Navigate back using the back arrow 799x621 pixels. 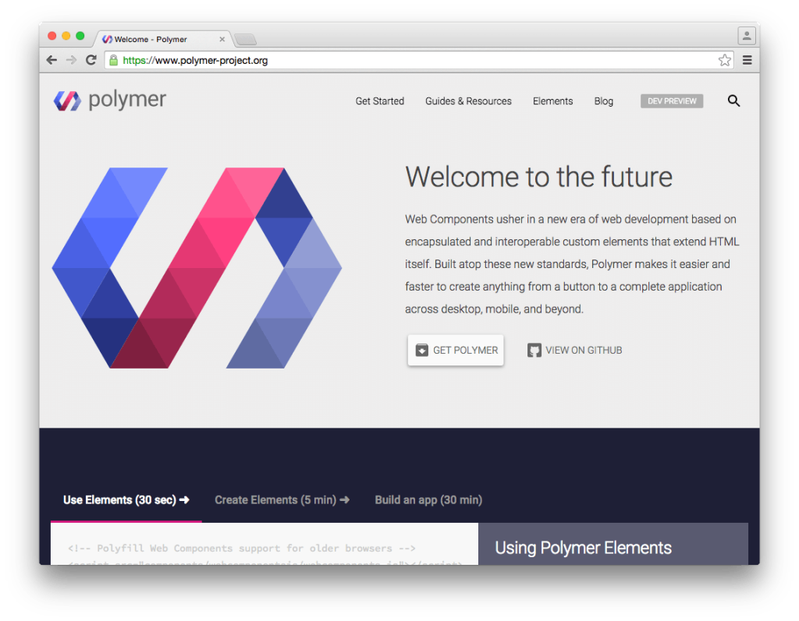pyautogui.click(x=51, y=59)
